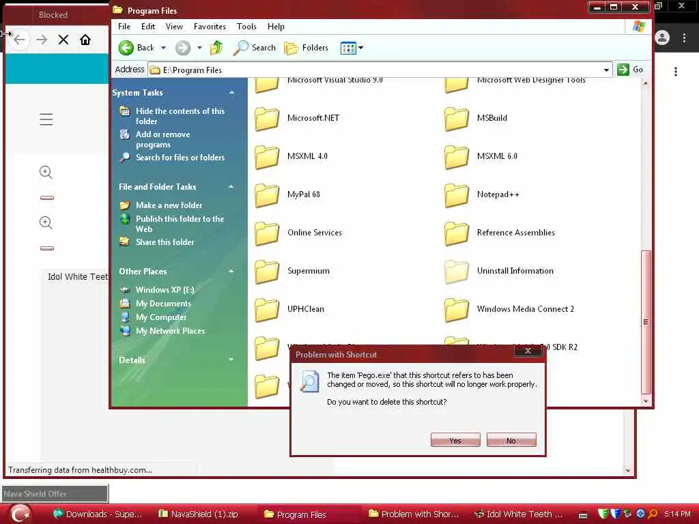Open the Start button on taskbar
This screenshot has height=524, width=699.
click(20, 514)
